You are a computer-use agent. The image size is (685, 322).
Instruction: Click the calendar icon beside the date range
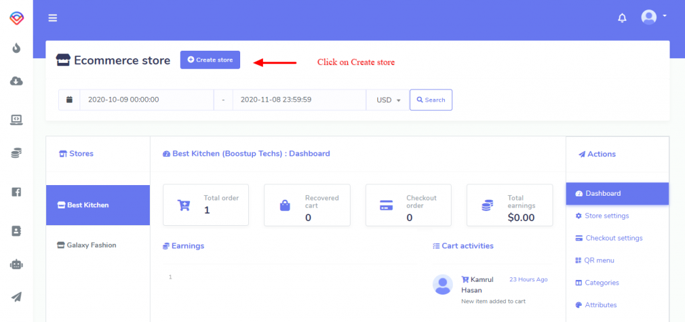tap(69, 100)
